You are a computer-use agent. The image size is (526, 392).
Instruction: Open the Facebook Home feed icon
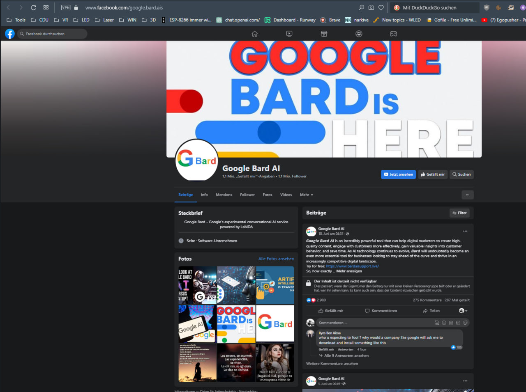click(x=255, y=34)
